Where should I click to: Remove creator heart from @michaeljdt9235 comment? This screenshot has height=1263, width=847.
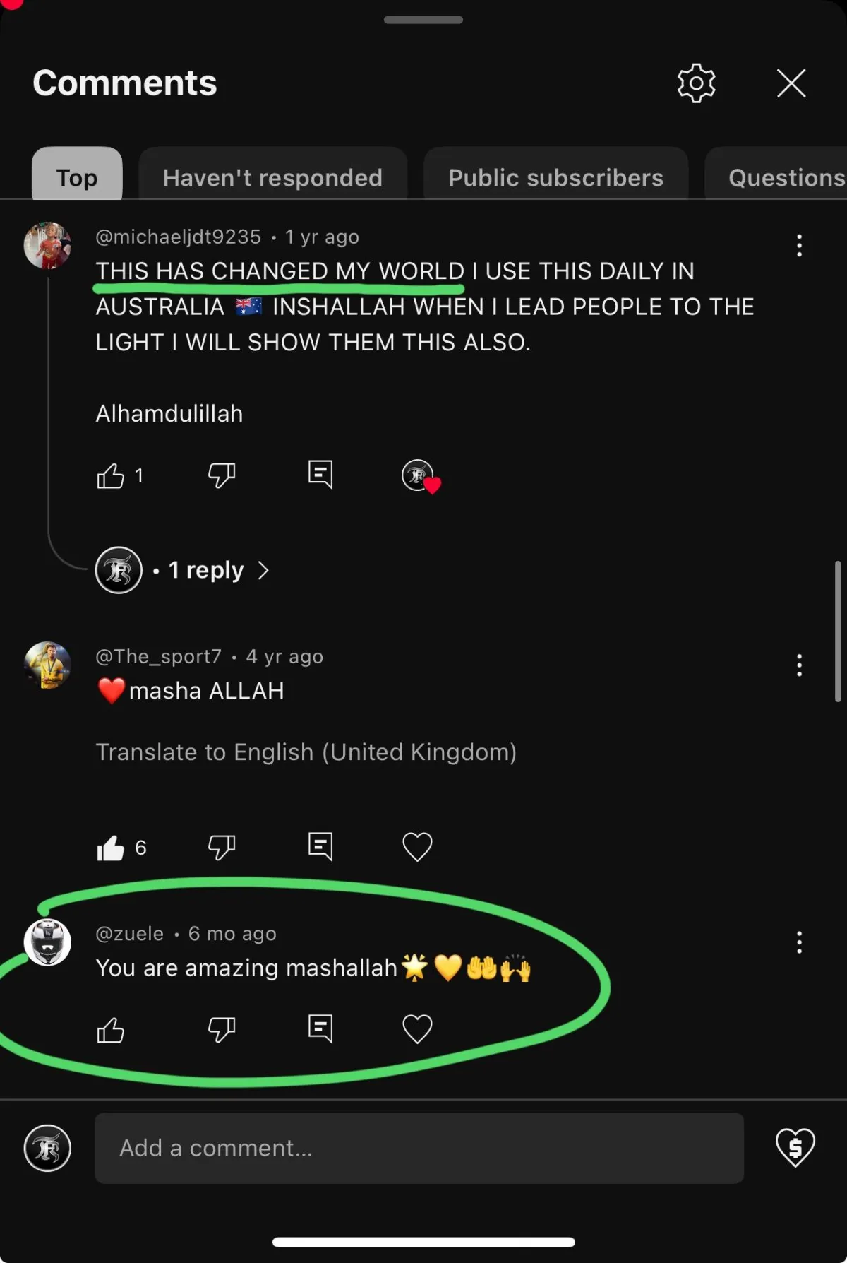pos(421,476)
